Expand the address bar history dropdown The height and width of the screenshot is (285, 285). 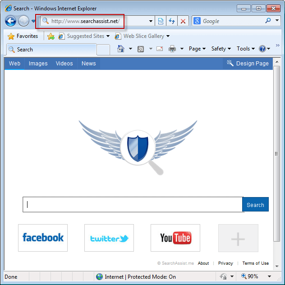(151, 21)
